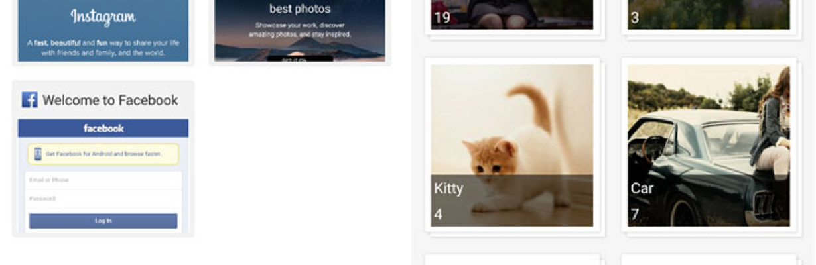Open the Get Facebook for Android banner
This screenshot has width=816, height=265.
click(x=103, y=154)
